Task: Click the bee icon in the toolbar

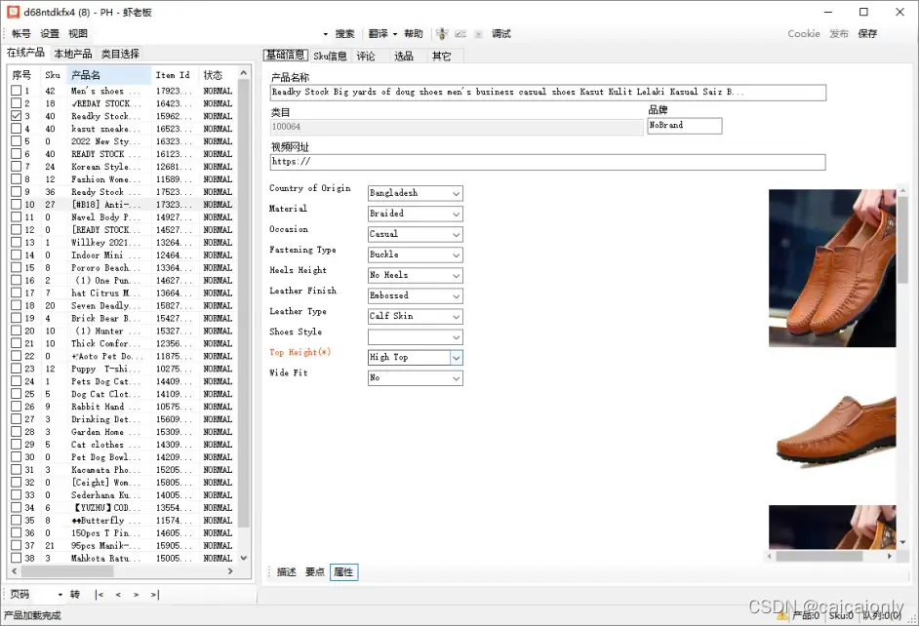Action: (x=442, y=34)
